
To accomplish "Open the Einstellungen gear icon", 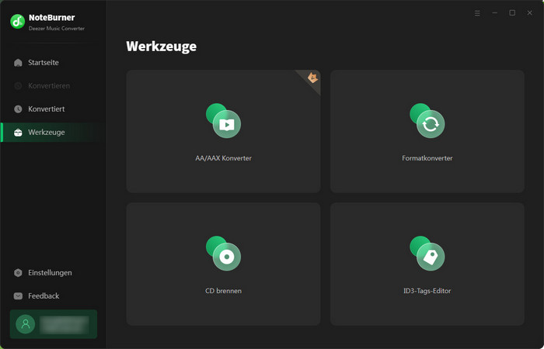I will pyautogui.click(x=18, y=273).
